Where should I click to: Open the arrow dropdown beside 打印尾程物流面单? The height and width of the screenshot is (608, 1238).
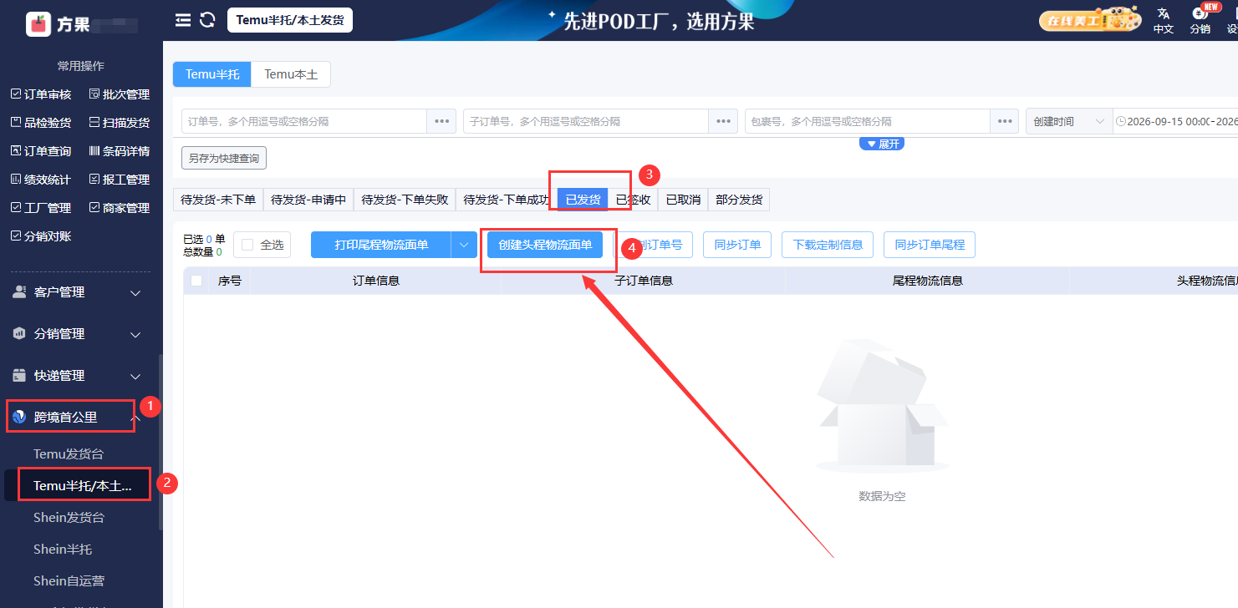point(464,245)
